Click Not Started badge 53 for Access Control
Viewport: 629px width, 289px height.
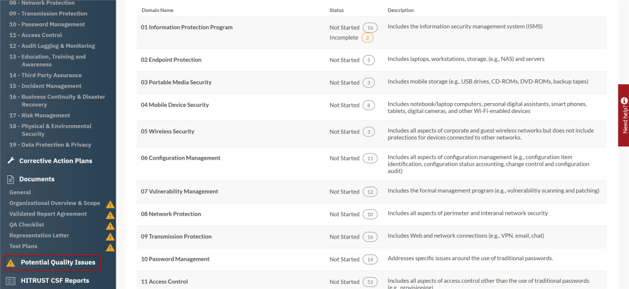[x=370, y=281]
